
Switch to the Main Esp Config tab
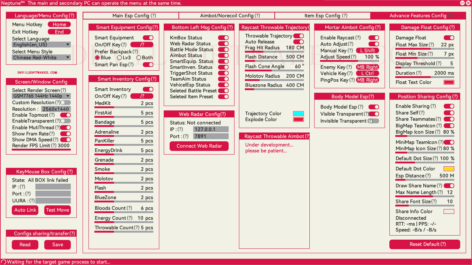[131, 16]
